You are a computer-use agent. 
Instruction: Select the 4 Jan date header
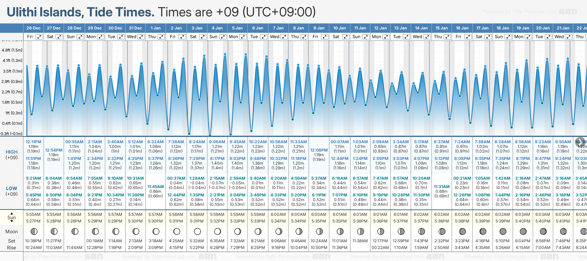point(217,28)
